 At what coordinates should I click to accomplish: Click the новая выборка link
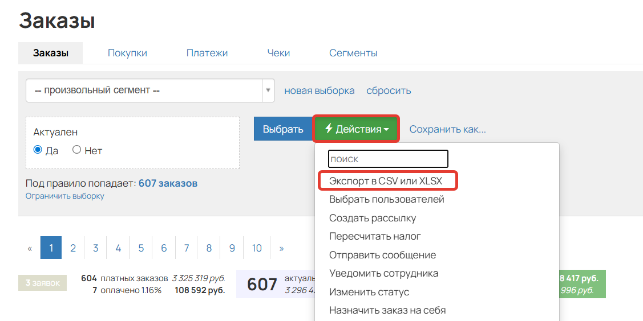click(x=320, y=90)
